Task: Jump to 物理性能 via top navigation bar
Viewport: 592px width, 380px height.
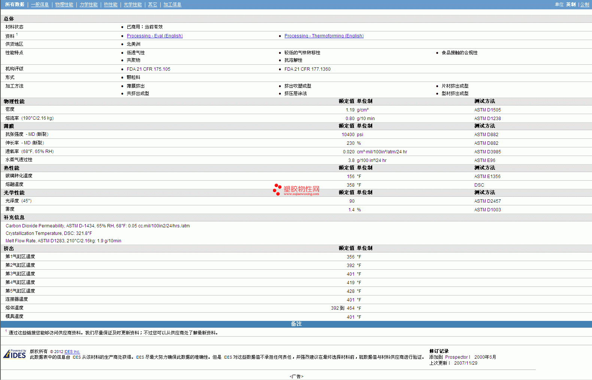Action: (x=64, y=4)
